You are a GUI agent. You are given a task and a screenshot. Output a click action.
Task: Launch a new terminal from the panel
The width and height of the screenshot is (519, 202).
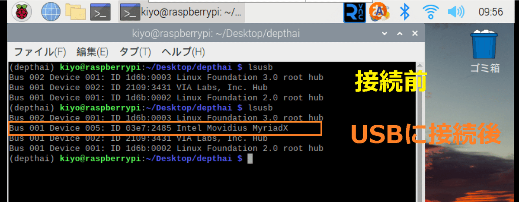(x=100, y=13)
